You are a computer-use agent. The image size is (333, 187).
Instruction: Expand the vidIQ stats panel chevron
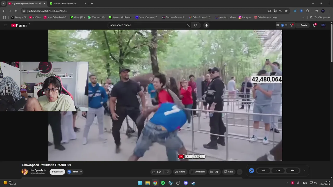coord(304,171)
